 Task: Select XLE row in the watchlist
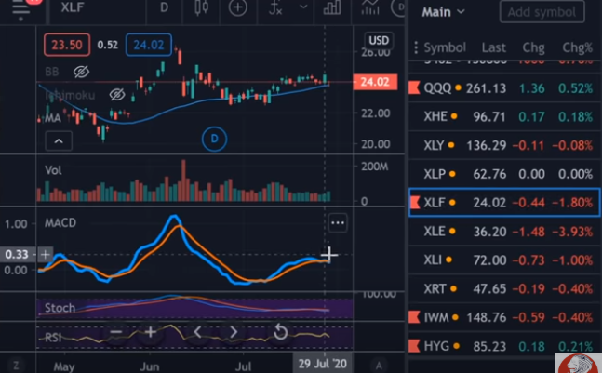pos(503,232)
